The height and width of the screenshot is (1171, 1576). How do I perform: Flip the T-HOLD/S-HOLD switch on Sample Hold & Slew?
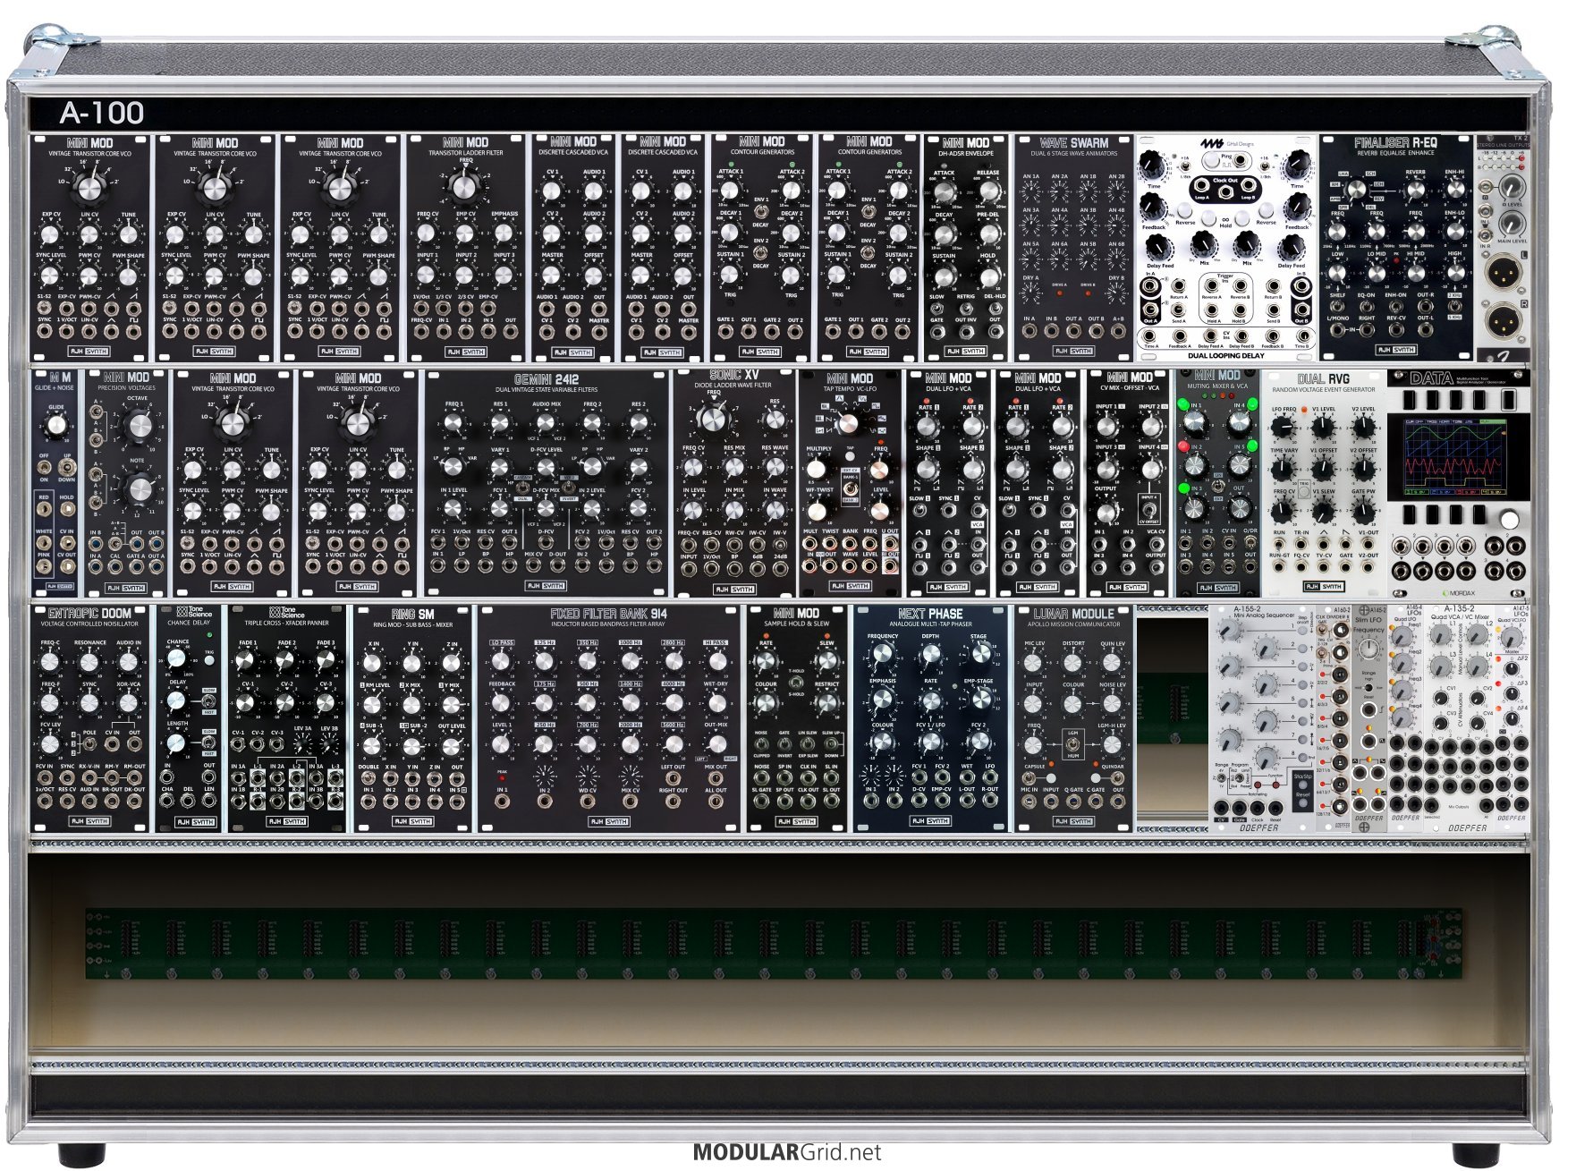point(795,683)
